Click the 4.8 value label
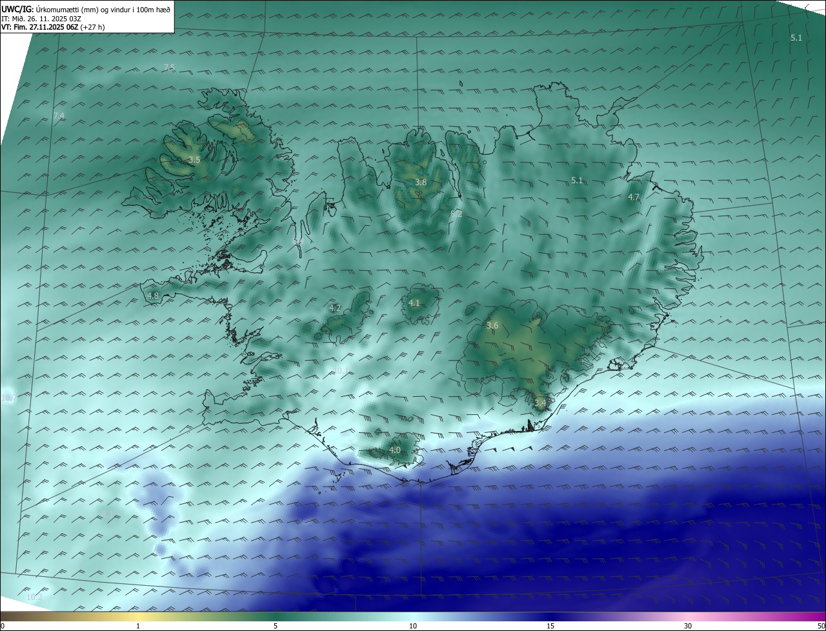This screenshot has height=631, width=826. pos(153,295)
